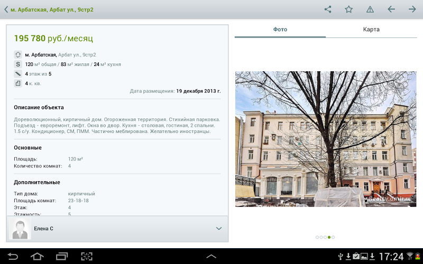Tap the building photo

coord(326,139)
